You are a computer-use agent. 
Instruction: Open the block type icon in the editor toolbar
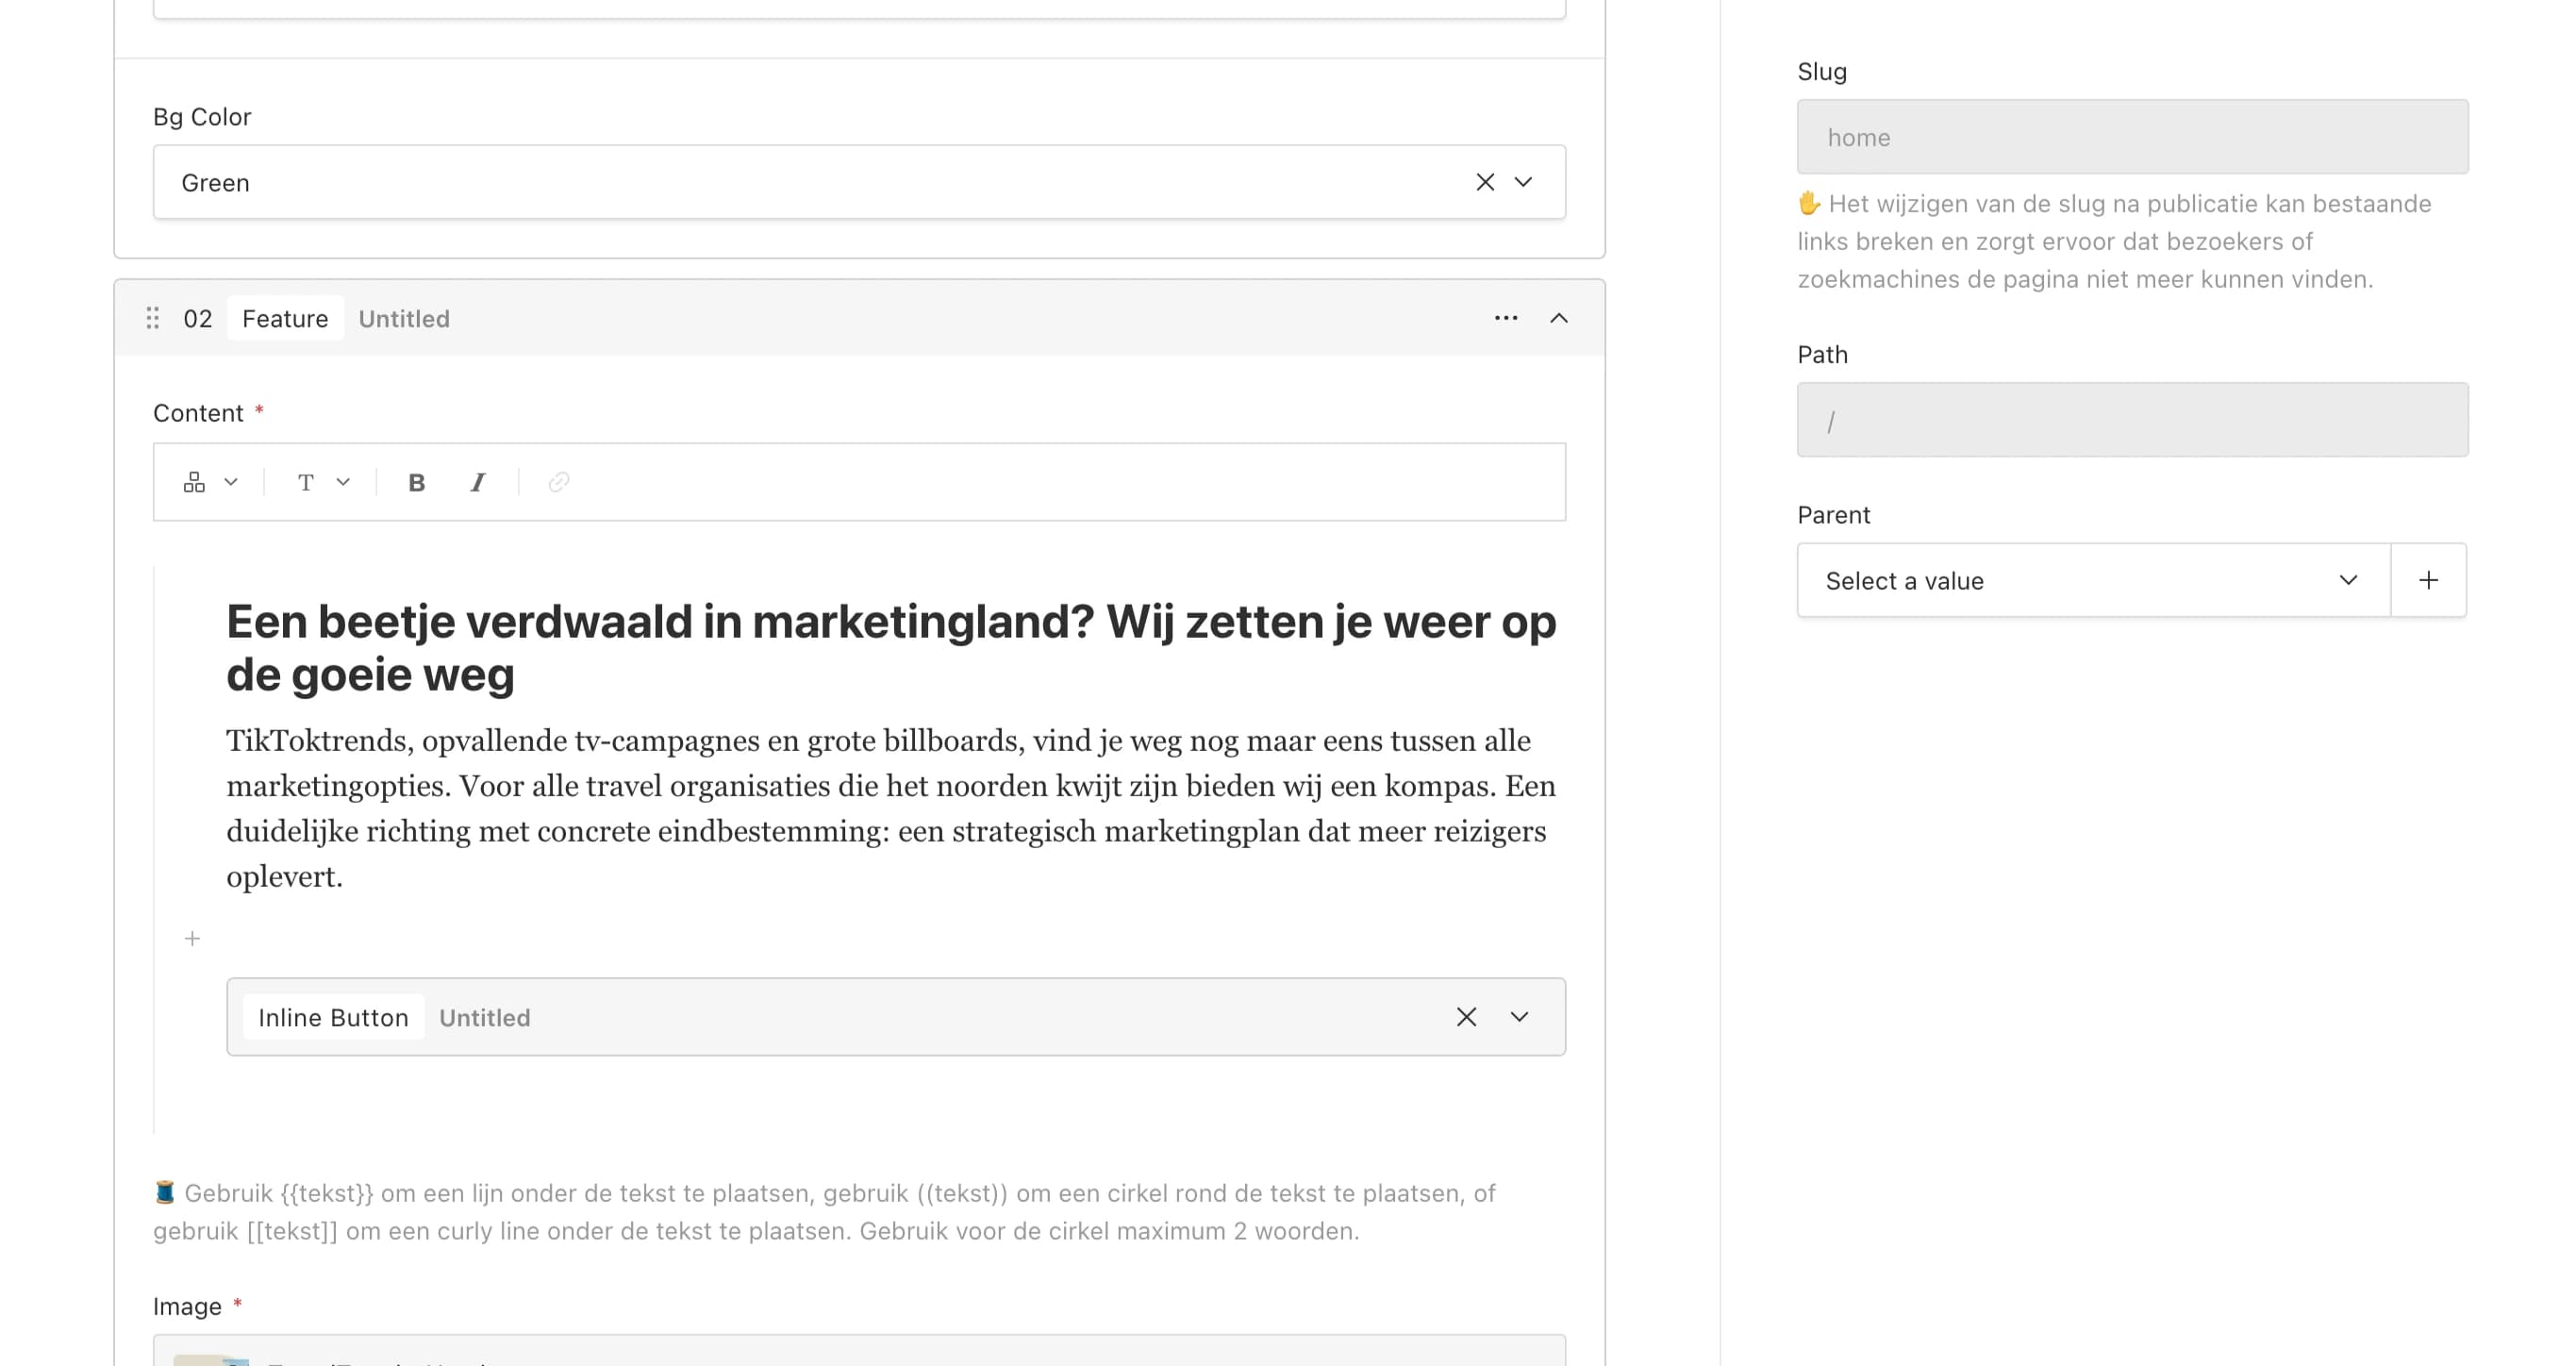(196, 482)
